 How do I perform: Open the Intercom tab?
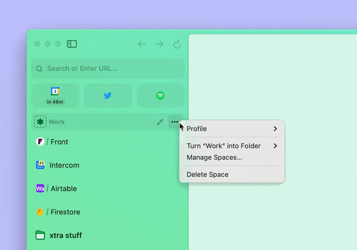(108, 165)
